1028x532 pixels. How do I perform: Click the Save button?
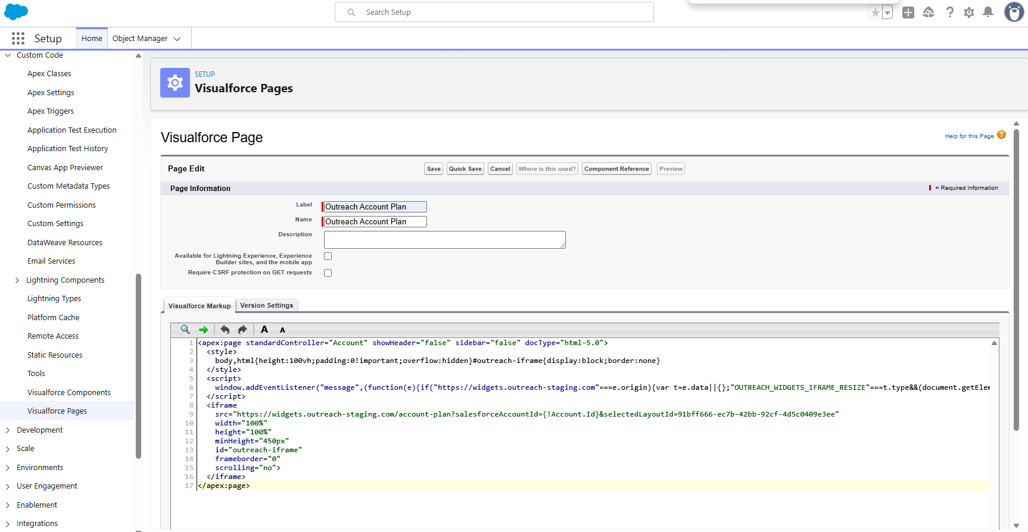(x=434, y=169)
